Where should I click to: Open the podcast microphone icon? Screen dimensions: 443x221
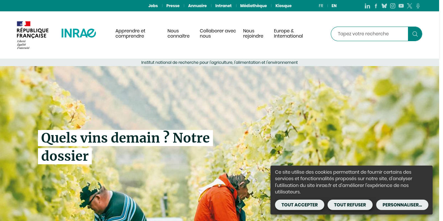pos(418,6)
